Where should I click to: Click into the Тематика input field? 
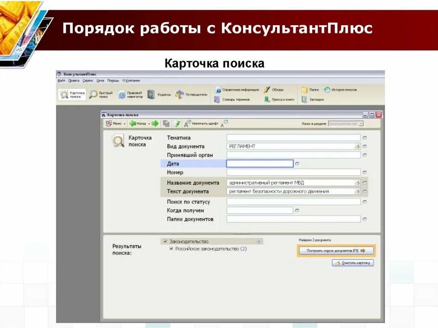point(293,138)
